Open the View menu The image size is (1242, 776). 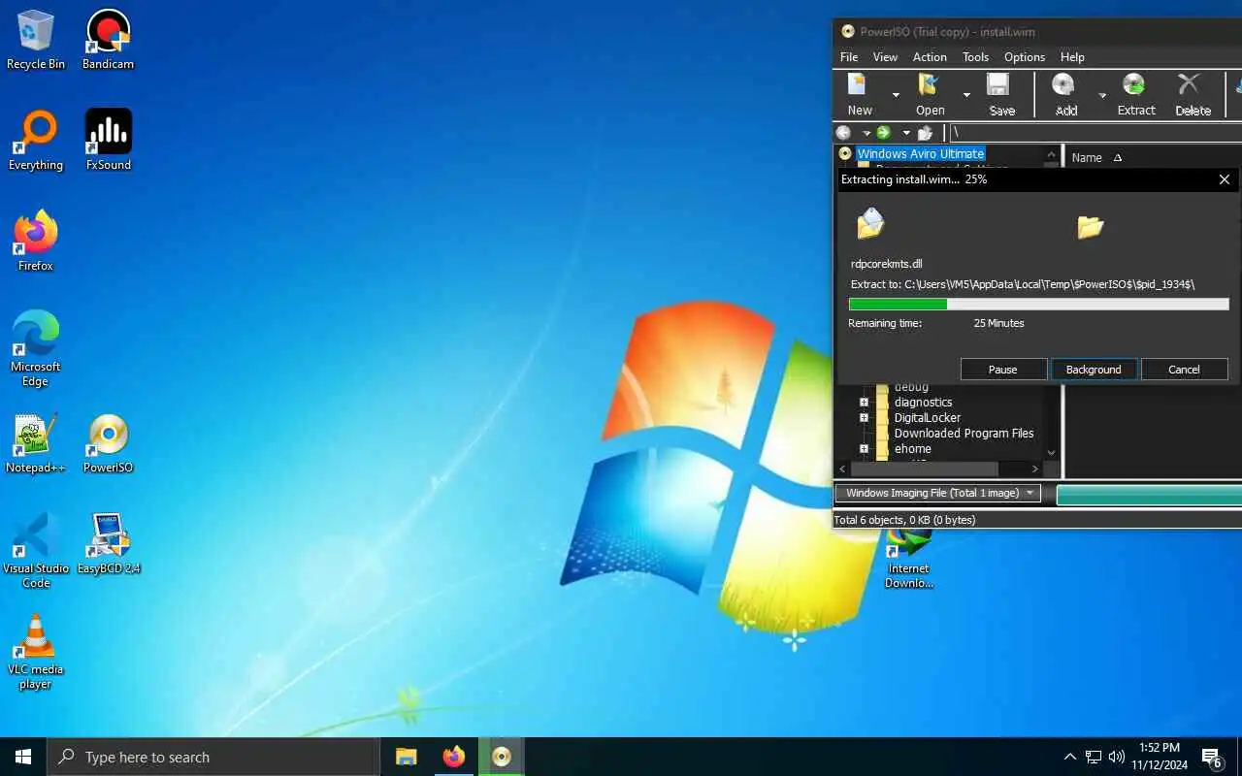point(885,57)
